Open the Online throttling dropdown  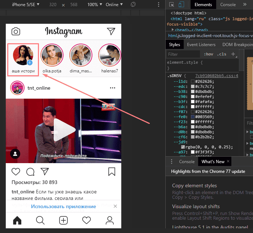coord(114,5)
